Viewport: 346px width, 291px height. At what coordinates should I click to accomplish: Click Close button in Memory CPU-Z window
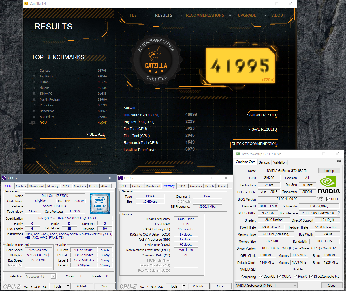pos(221,286)
